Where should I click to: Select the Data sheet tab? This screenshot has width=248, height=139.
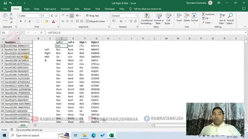click(23, 125)
